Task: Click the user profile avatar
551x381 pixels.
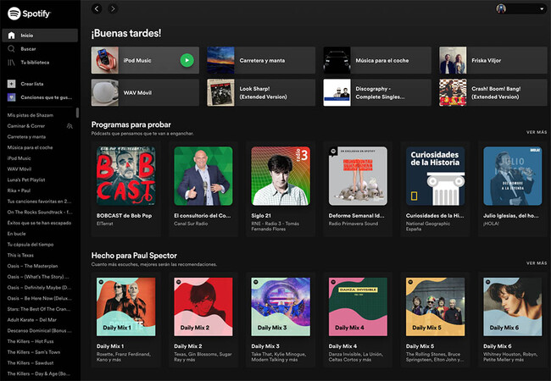Action: tap(501, 8)
